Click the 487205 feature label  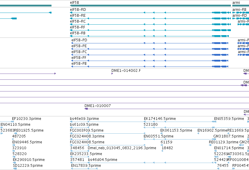click(19, 136)
